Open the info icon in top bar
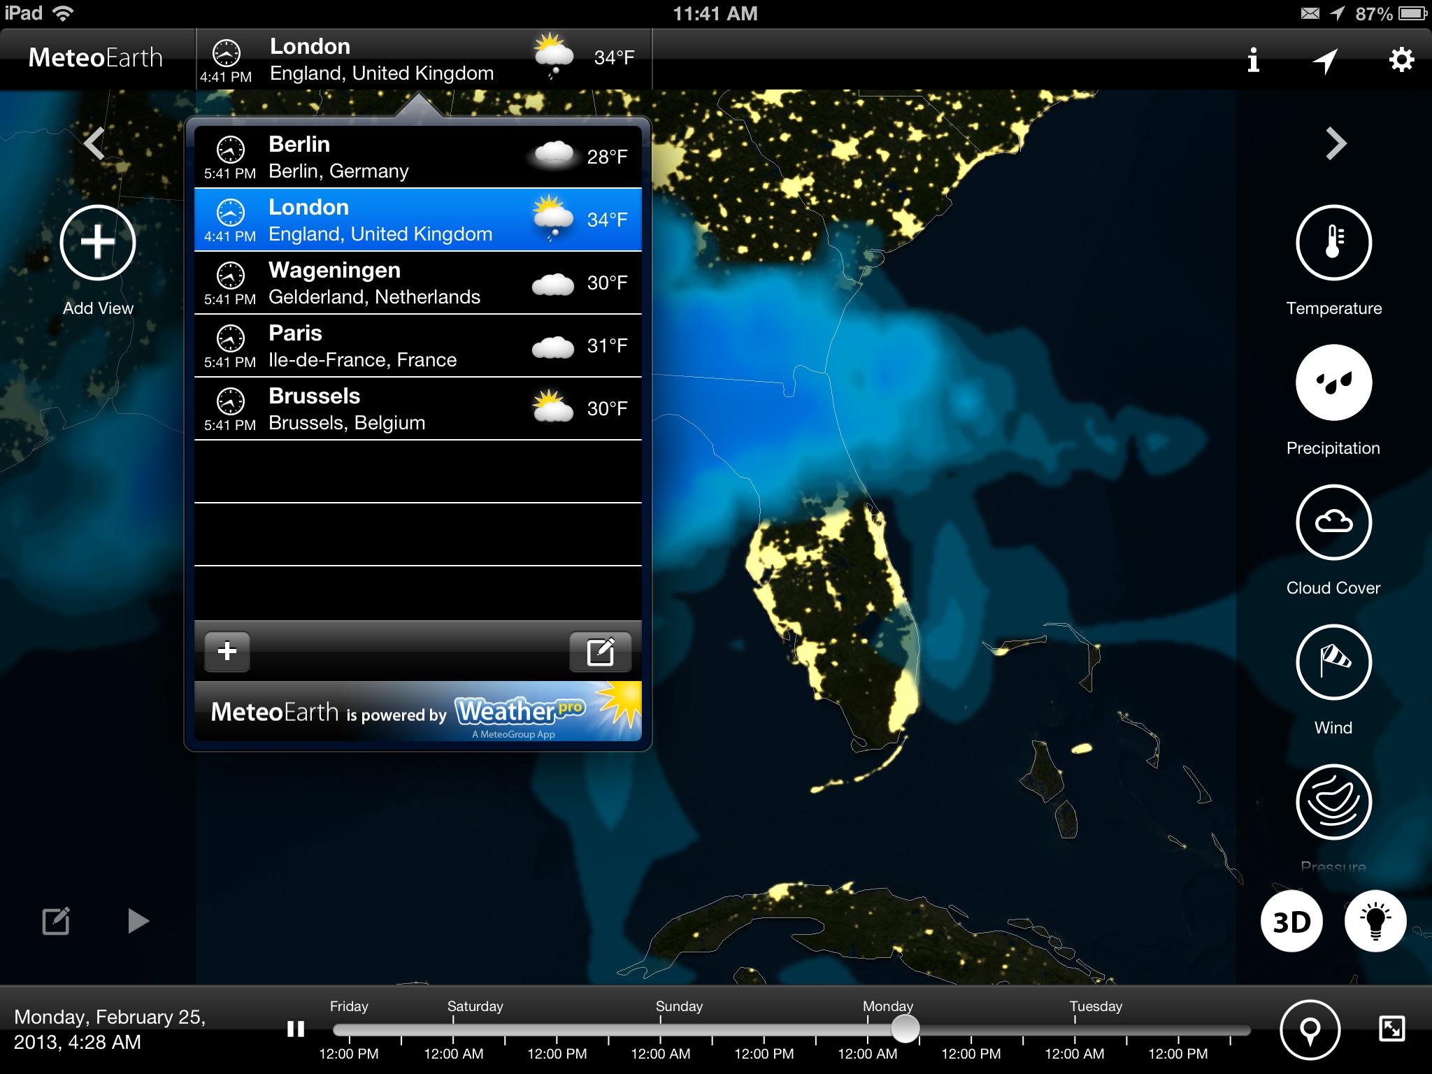Image resolution: width=1432 pixels, height=1074 pixels. coord(1253,60)
